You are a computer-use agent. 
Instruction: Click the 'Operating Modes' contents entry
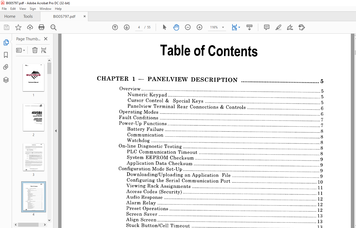click(139, 112)
